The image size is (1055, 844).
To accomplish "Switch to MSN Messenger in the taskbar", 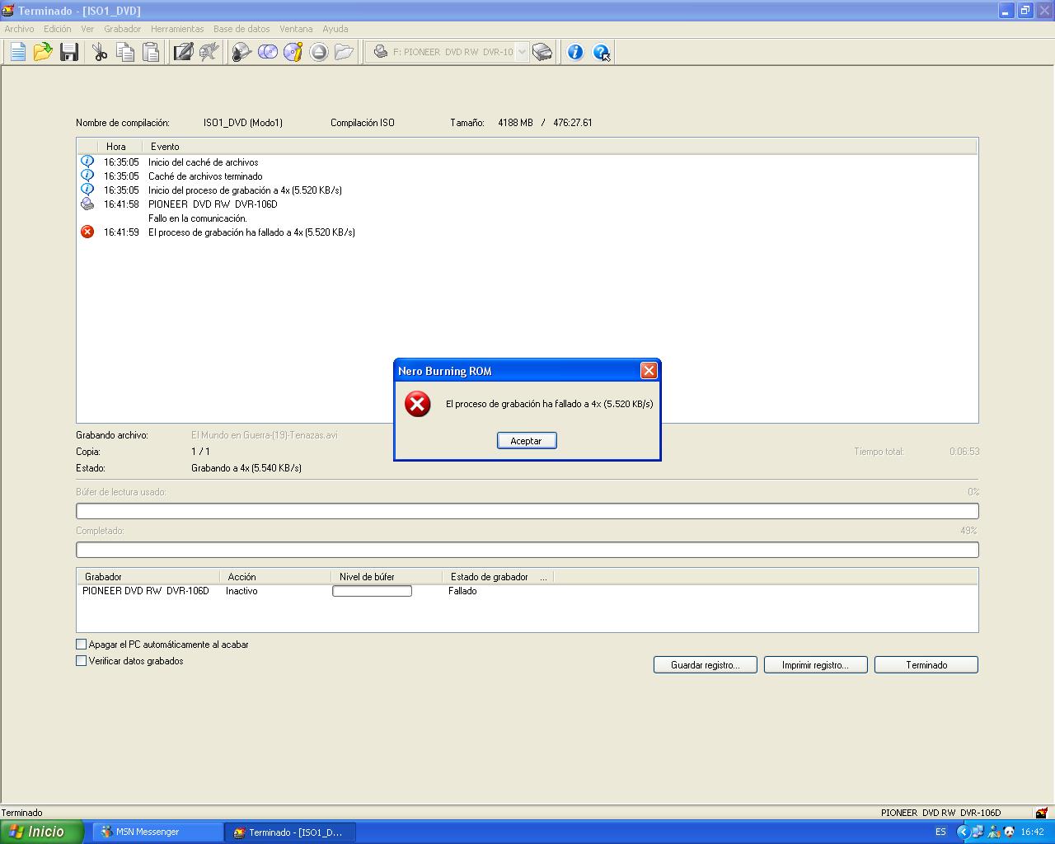I will (157, 832).
